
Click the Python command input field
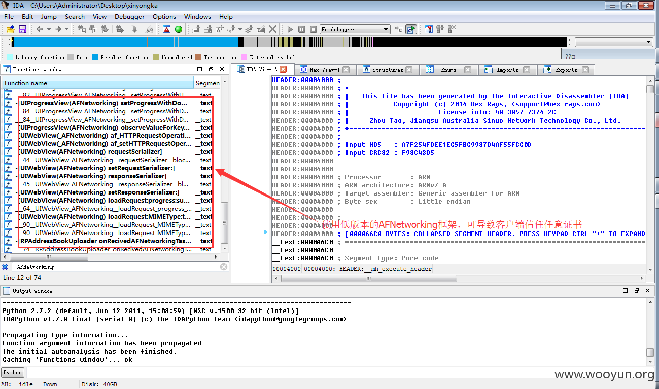[x=340, y=372]
